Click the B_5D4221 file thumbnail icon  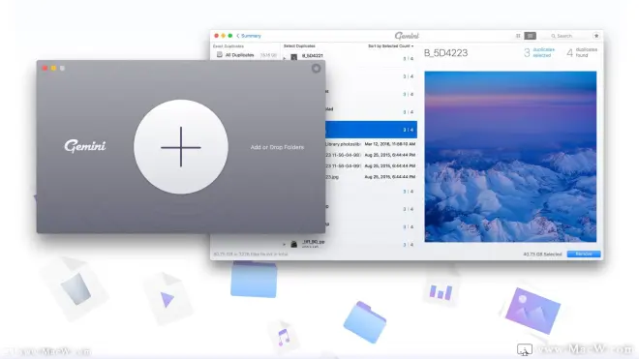click(x=293, y=57)
